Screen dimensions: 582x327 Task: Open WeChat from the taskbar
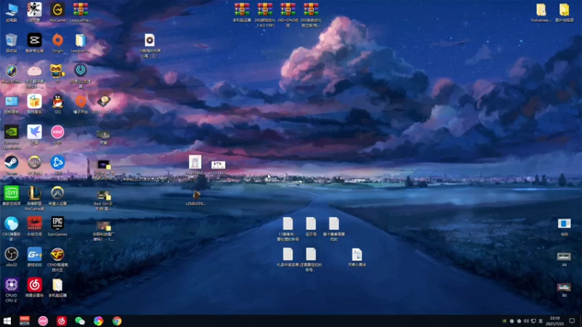point(80,320)
